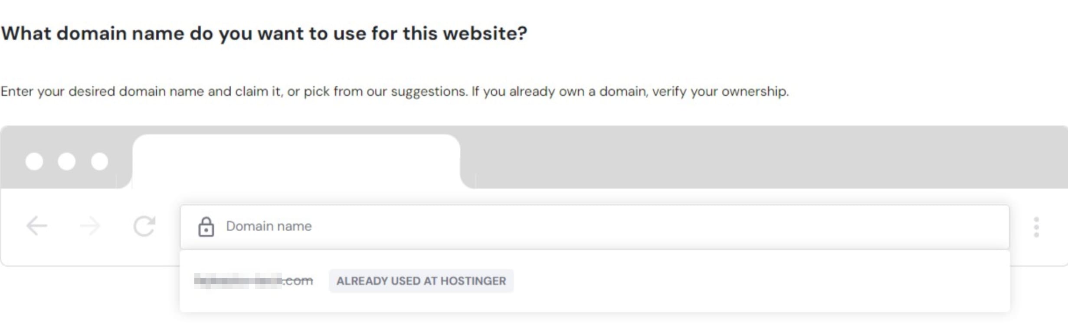Screen dimensions: 1068x323
Task: Click the Already Used at Hostinger badge
Action: [x=421, y=281]
